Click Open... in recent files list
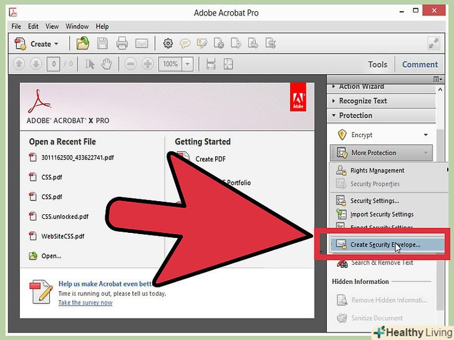 [45, 256]
